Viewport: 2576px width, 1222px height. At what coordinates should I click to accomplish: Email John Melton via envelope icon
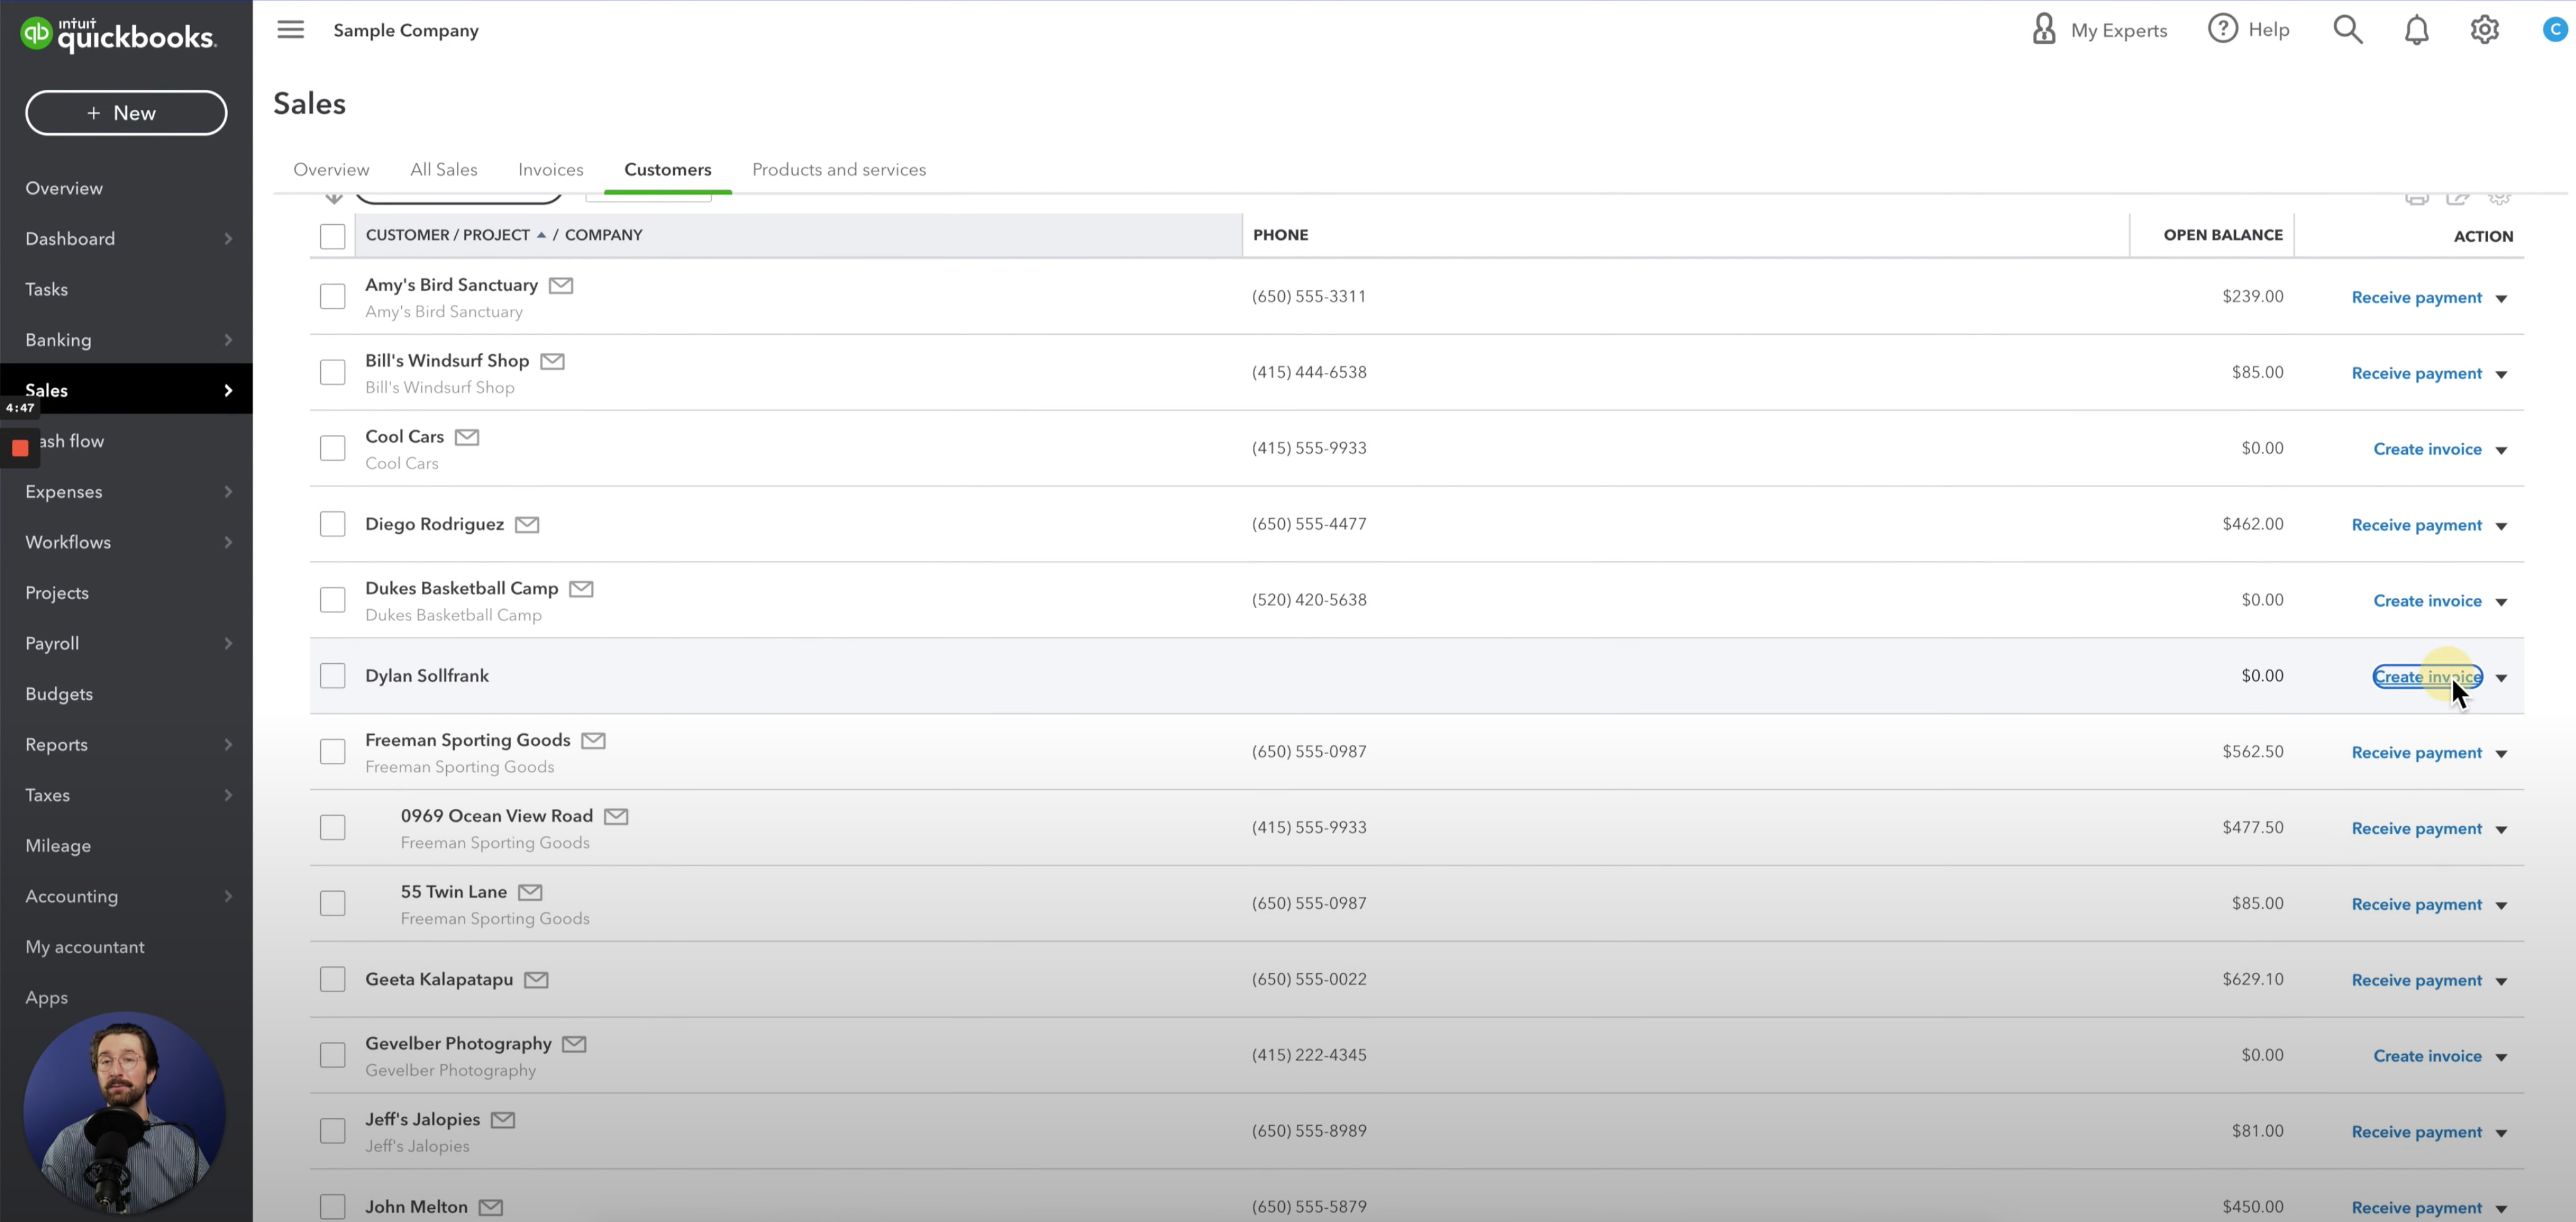click(x=491, y=1207)
